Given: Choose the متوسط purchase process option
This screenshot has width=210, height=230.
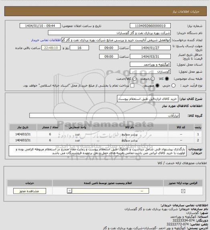Looking at the screenshot, I should point(157,85).
